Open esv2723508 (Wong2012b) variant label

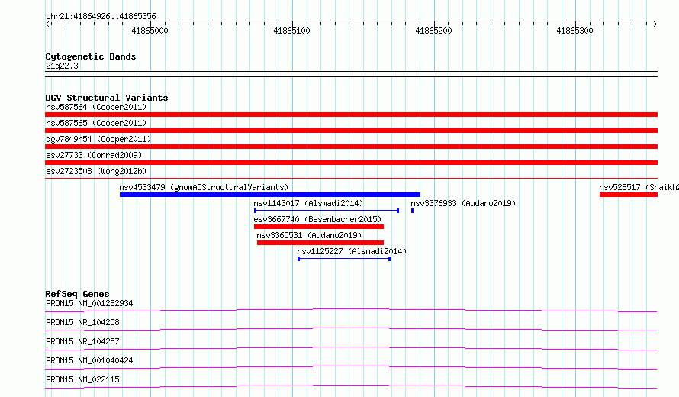pyautogui.click(x=96, y=171)
